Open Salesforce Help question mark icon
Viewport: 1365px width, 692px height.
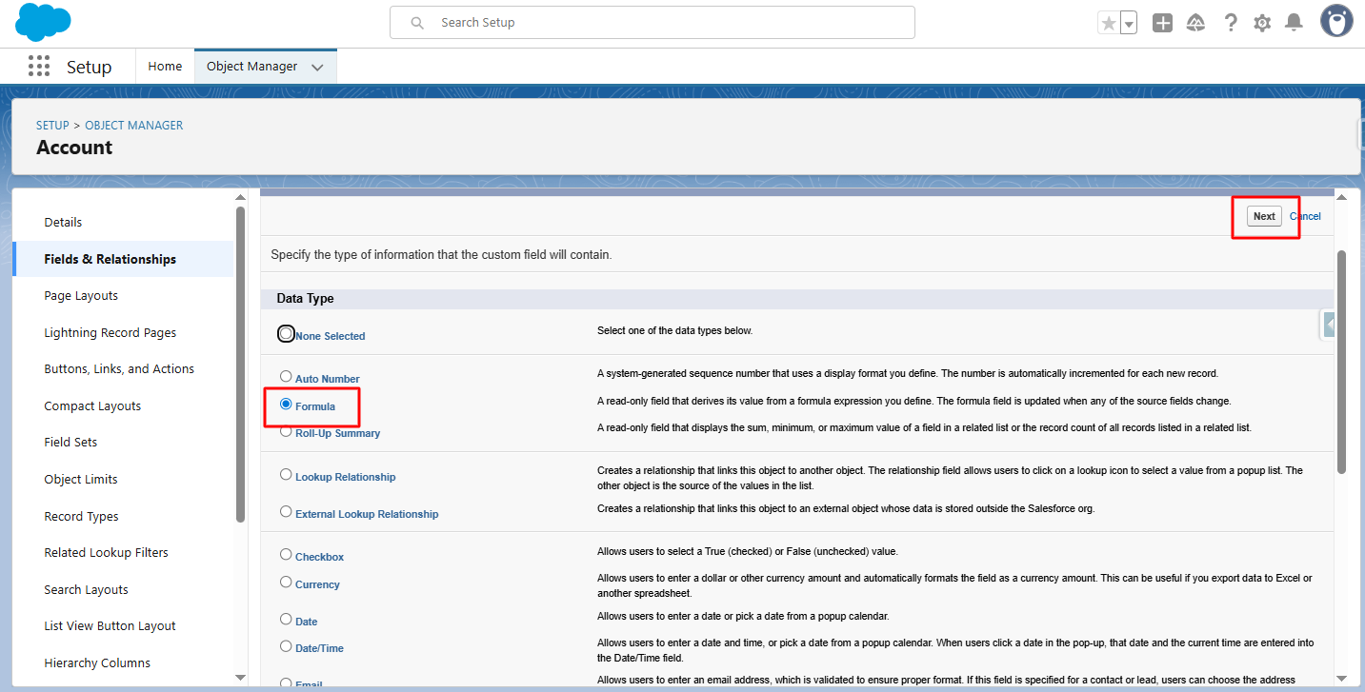(1231, 23)
